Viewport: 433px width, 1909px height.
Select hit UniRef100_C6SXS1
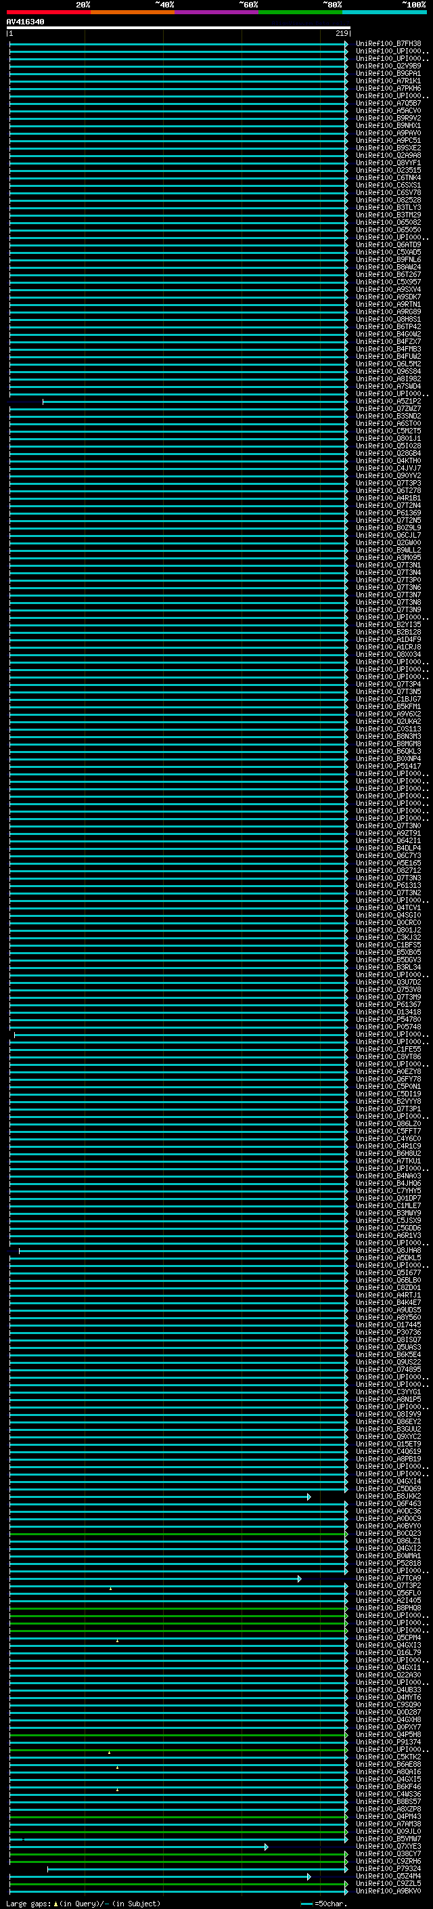(388, 186)
